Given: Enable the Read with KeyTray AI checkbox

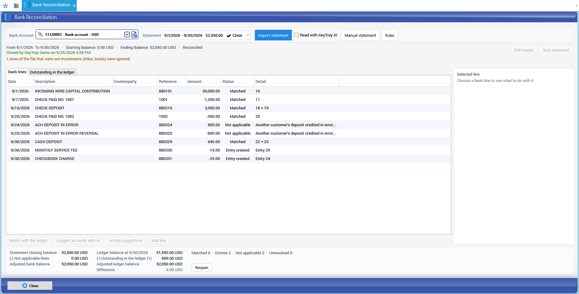Looking at the screenshot, I should pos(296,35).
